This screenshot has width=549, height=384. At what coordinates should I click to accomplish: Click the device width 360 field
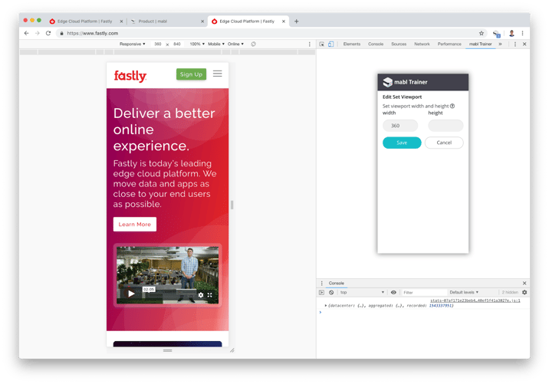tap(158, 44)
